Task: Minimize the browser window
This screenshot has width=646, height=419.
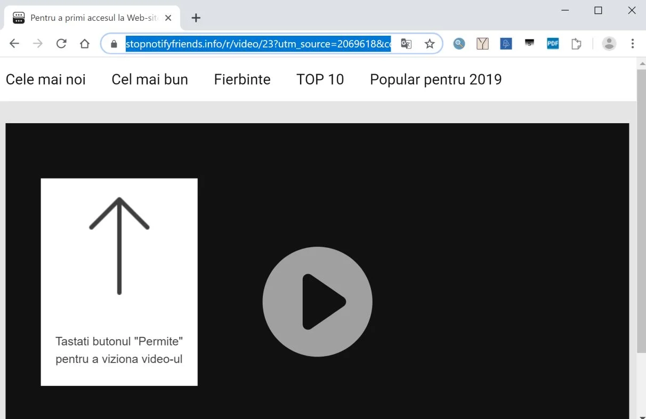Action: tap(565, 10)
